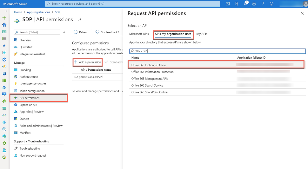Switch to the Microsoft APIs tab
Screen dimensions: 308x169
click(139, 34)
